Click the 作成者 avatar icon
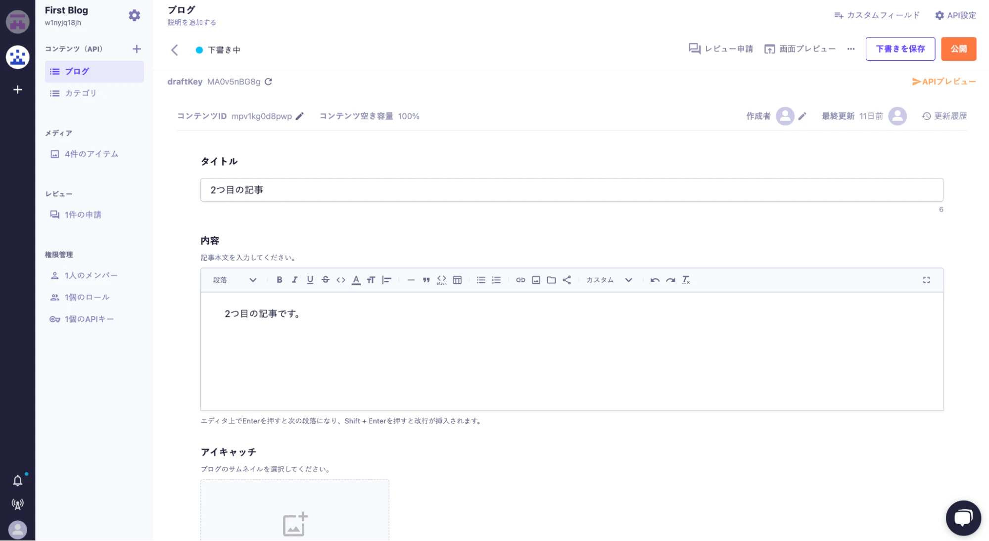 [785, 116]
